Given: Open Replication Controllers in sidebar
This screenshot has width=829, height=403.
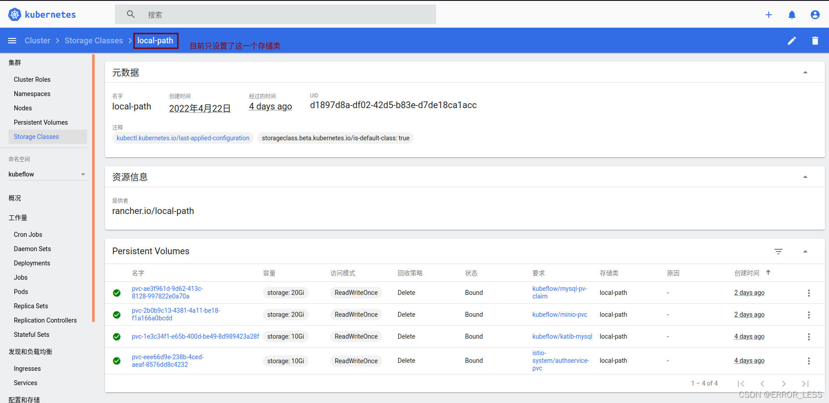Looking at the screenshot, I should pyautogui.click(x=45, y=320).
